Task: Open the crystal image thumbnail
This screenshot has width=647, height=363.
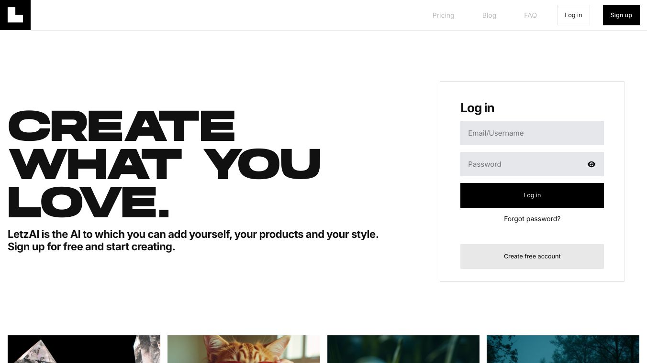Action: tap(84, 349)
